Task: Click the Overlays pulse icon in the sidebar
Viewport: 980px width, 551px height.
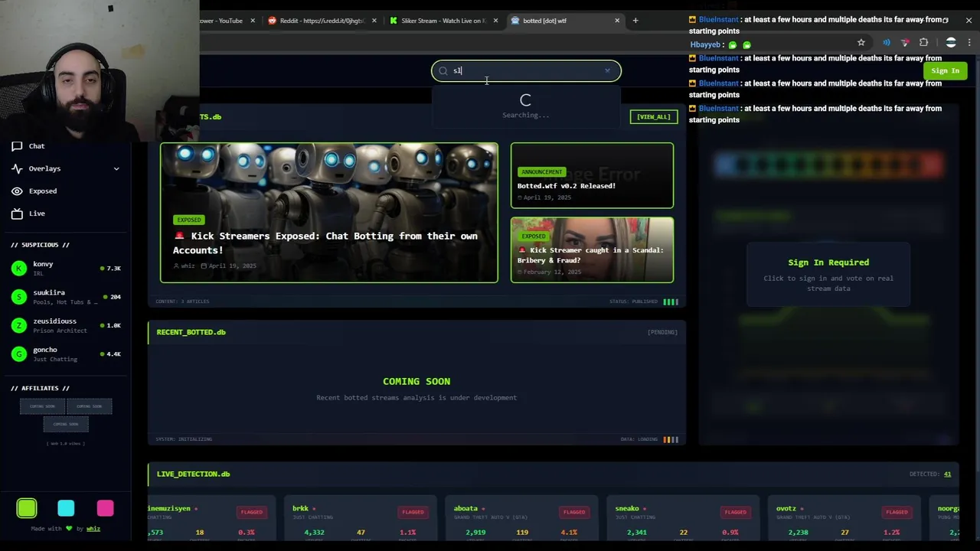Action: (17, 168)
